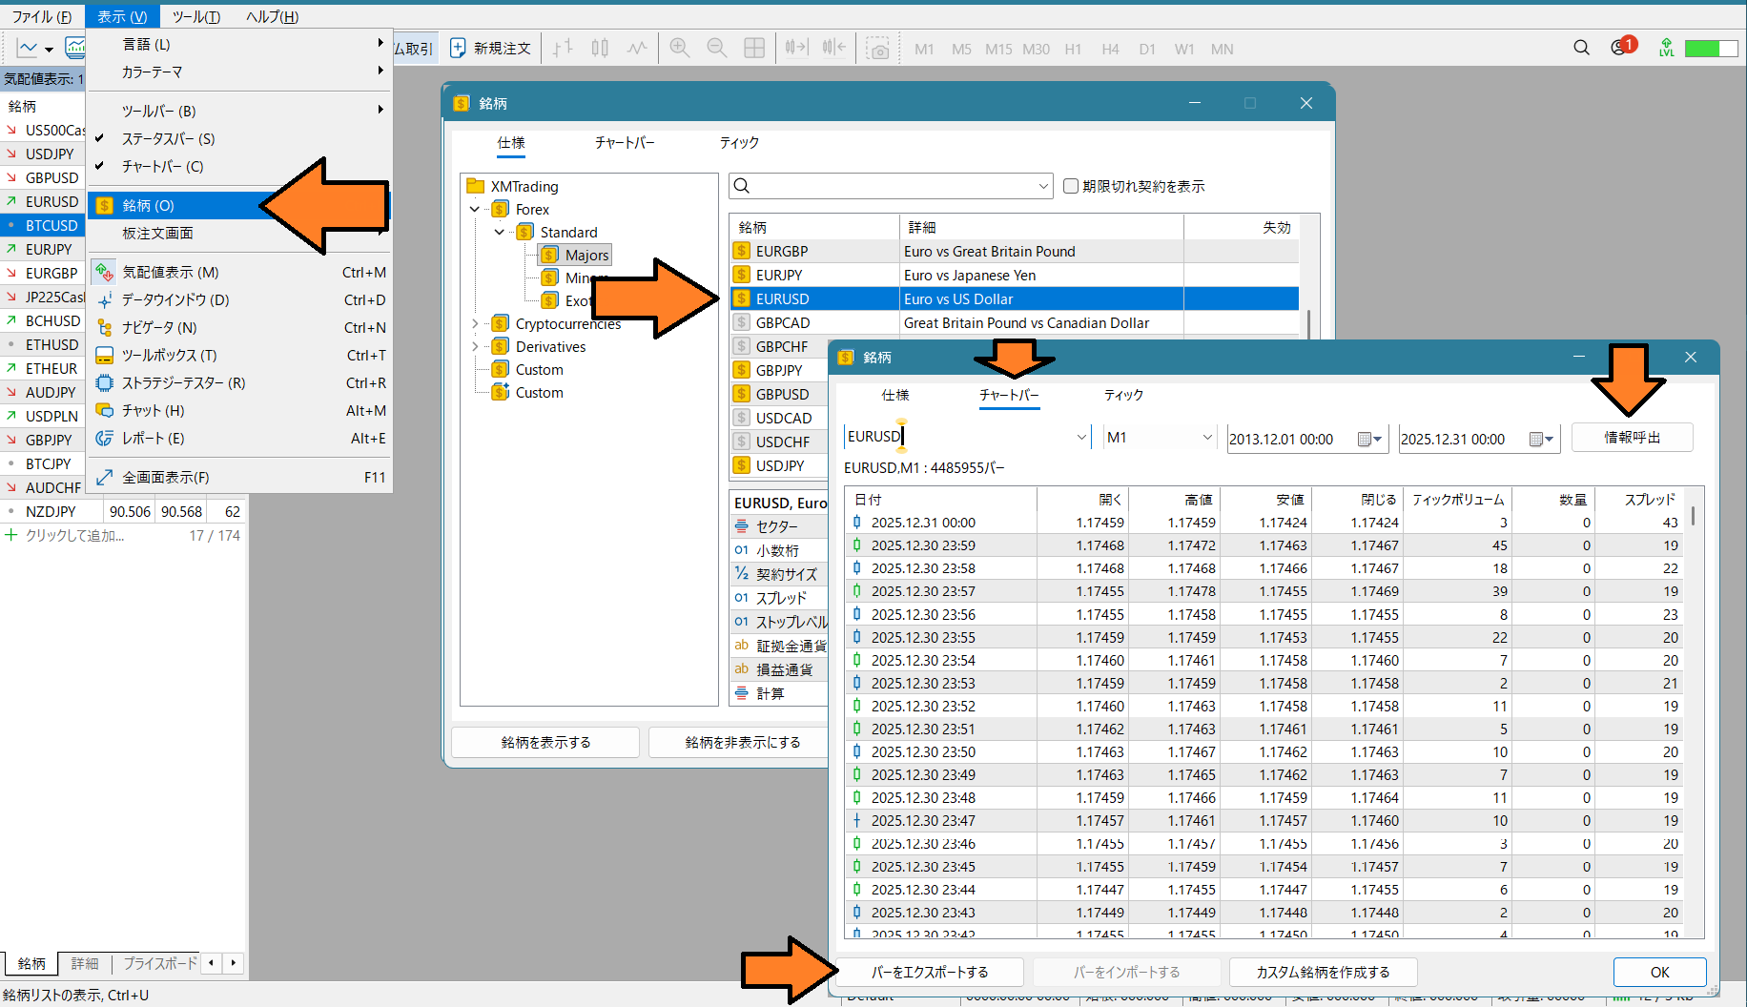Toggle the expired contracts checkbox
The height and width of the screenshot is (1007, 1747).
tap(1071, 187)
